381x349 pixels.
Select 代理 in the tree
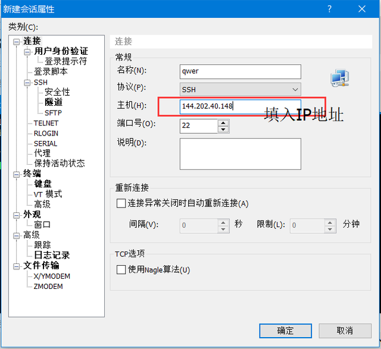tap(42, 153)
